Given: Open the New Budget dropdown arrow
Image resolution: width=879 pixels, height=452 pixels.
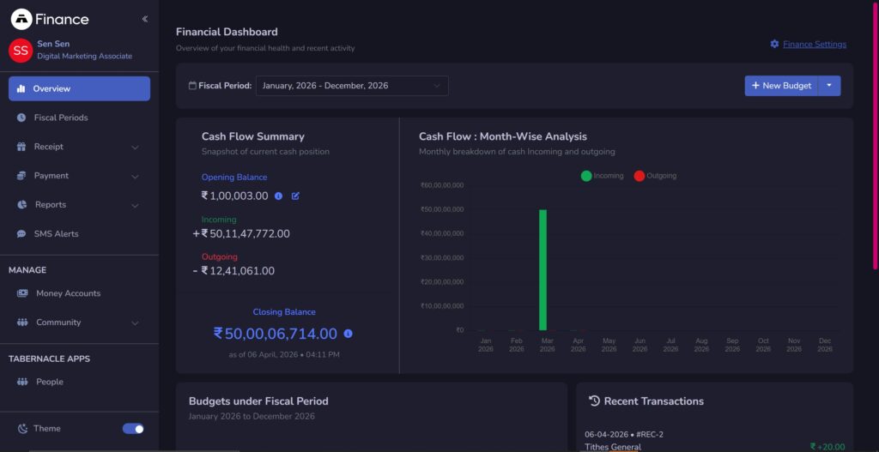Looking at the screenshot, I should click(829, 86).
